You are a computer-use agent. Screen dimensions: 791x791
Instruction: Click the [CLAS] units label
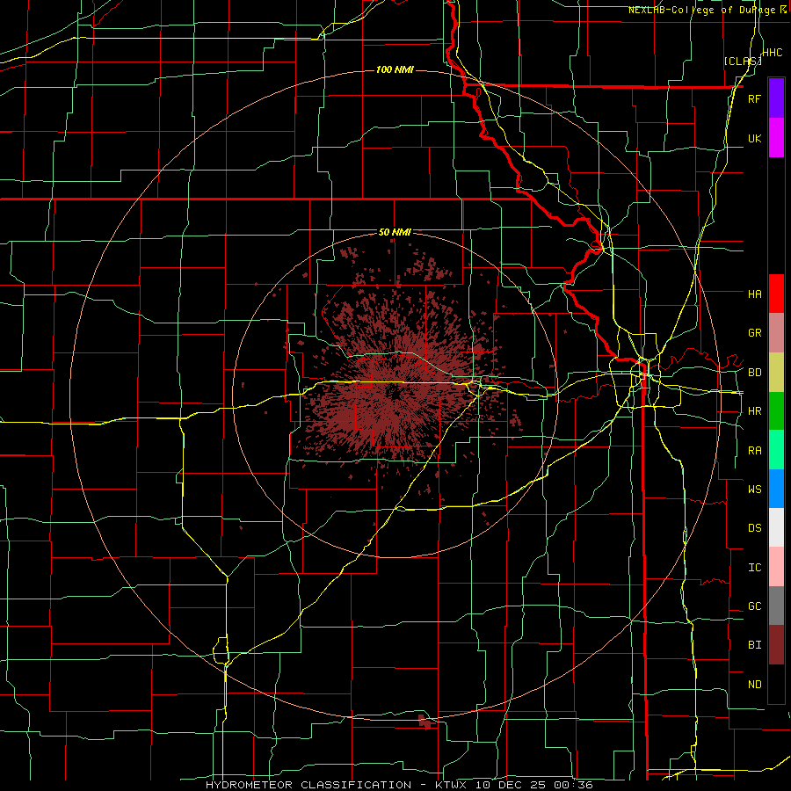[743, 61]
